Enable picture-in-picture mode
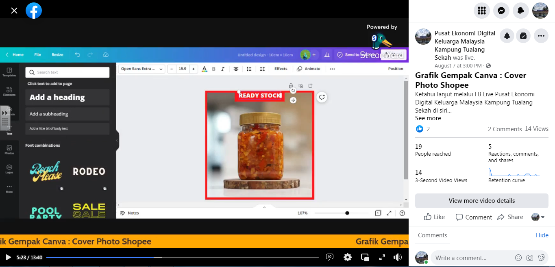The width and height of the screenshot is (555, 267). tap(365, 257)
